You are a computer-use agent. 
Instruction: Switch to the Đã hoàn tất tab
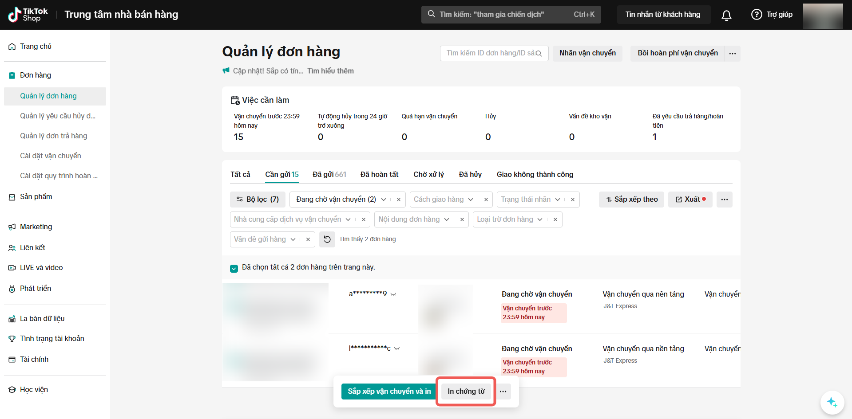point(380,175)
